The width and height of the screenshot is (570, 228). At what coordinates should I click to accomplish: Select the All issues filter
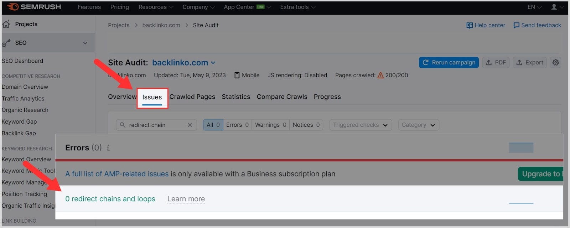point(213,125)
